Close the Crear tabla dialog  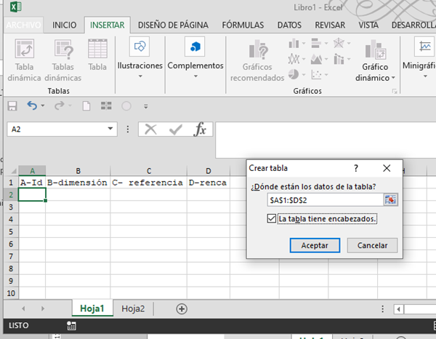click(387, 168)
